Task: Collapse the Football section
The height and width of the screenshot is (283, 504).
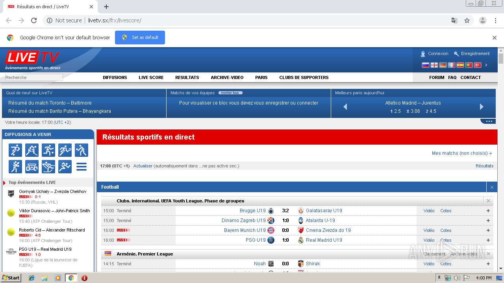Action: pyautogui.click(x=492, y=187)
